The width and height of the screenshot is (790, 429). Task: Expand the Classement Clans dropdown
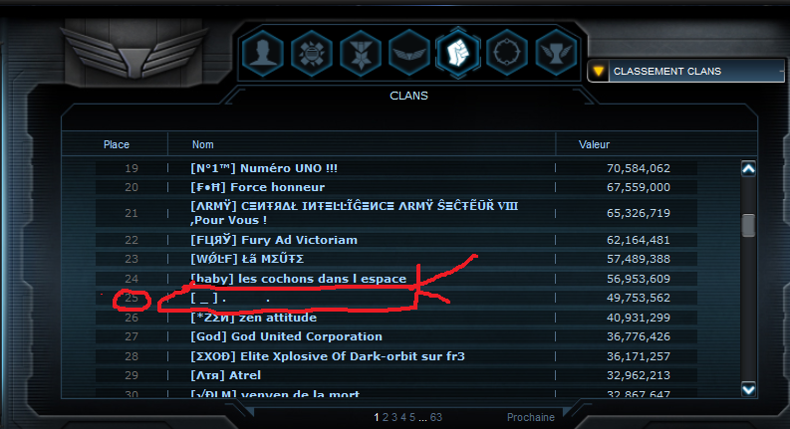click(685, 71)
